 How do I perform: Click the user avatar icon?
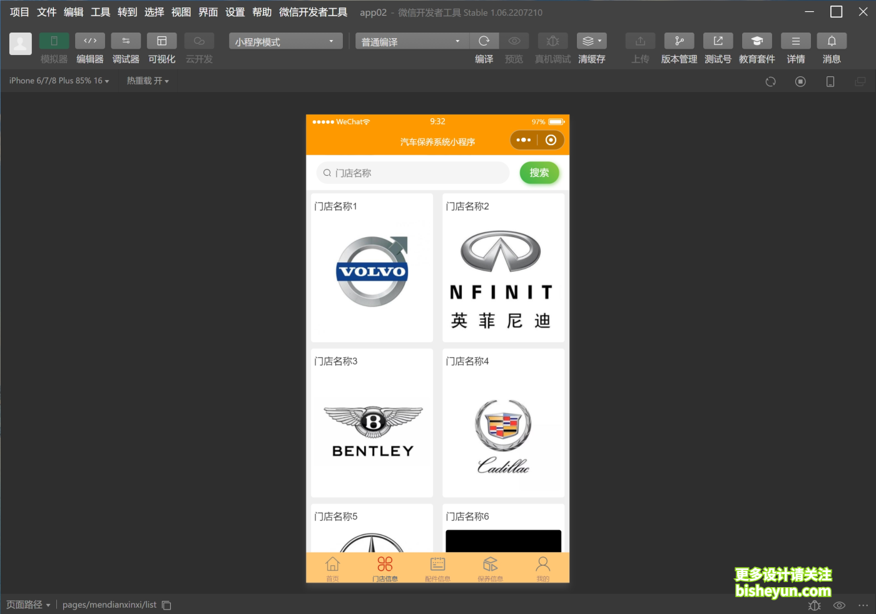(x=20, y=44)
